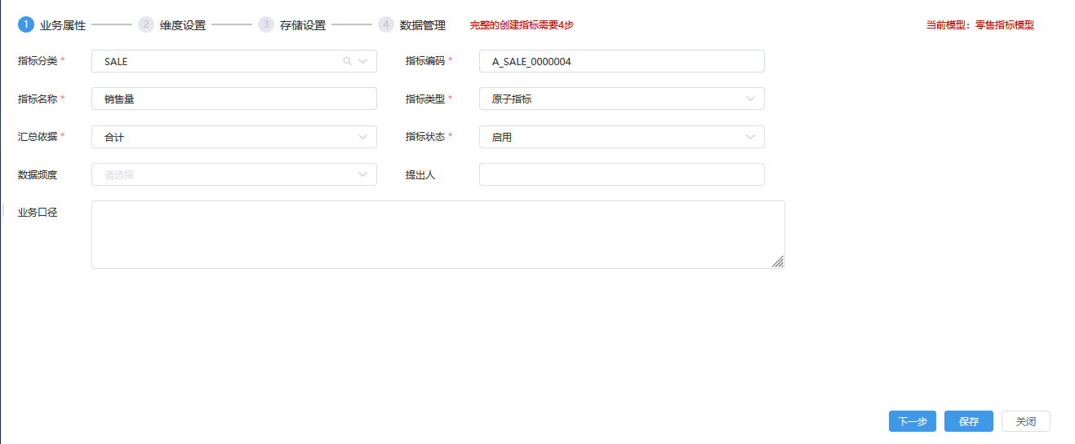Click the 指标名称 label
This screenshot has width=1075, height=444.
pyautogui.click(x=38, y=99)
